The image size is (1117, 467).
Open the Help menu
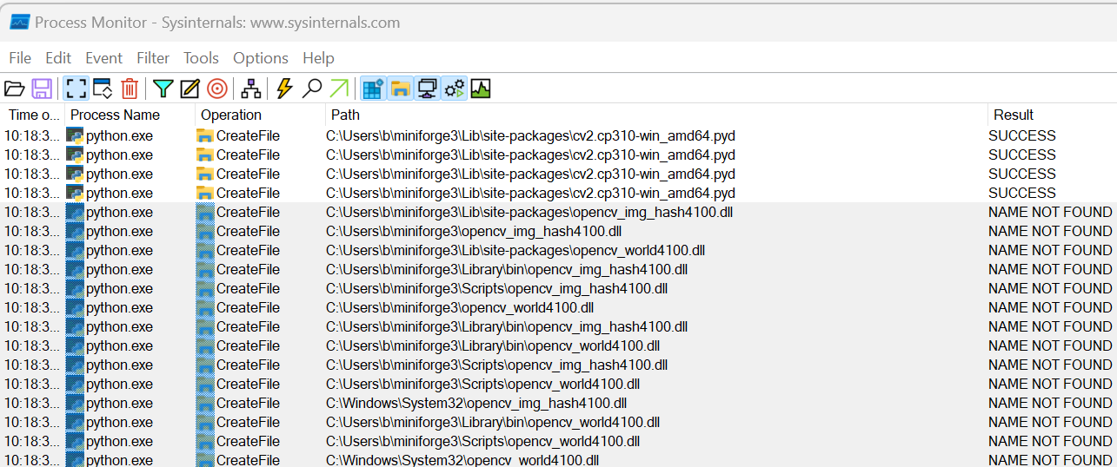(x=318, y=58)
